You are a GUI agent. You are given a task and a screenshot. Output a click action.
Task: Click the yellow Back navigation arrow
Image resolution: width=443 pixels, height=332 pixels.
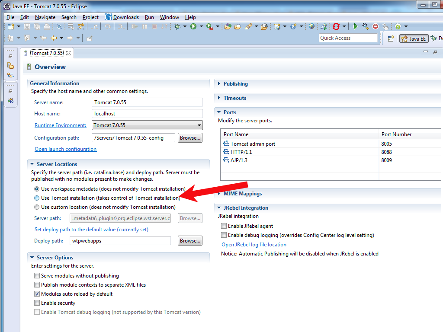point(54,38)
